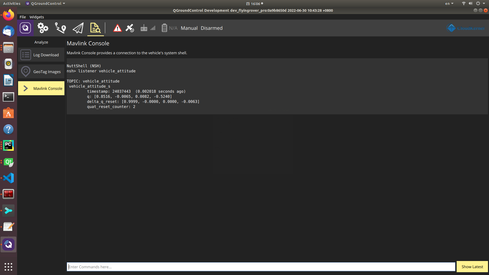The image size is (489, 275).
Task: Launch Visual Studio Code from the dock
Action: click(8, 178)
